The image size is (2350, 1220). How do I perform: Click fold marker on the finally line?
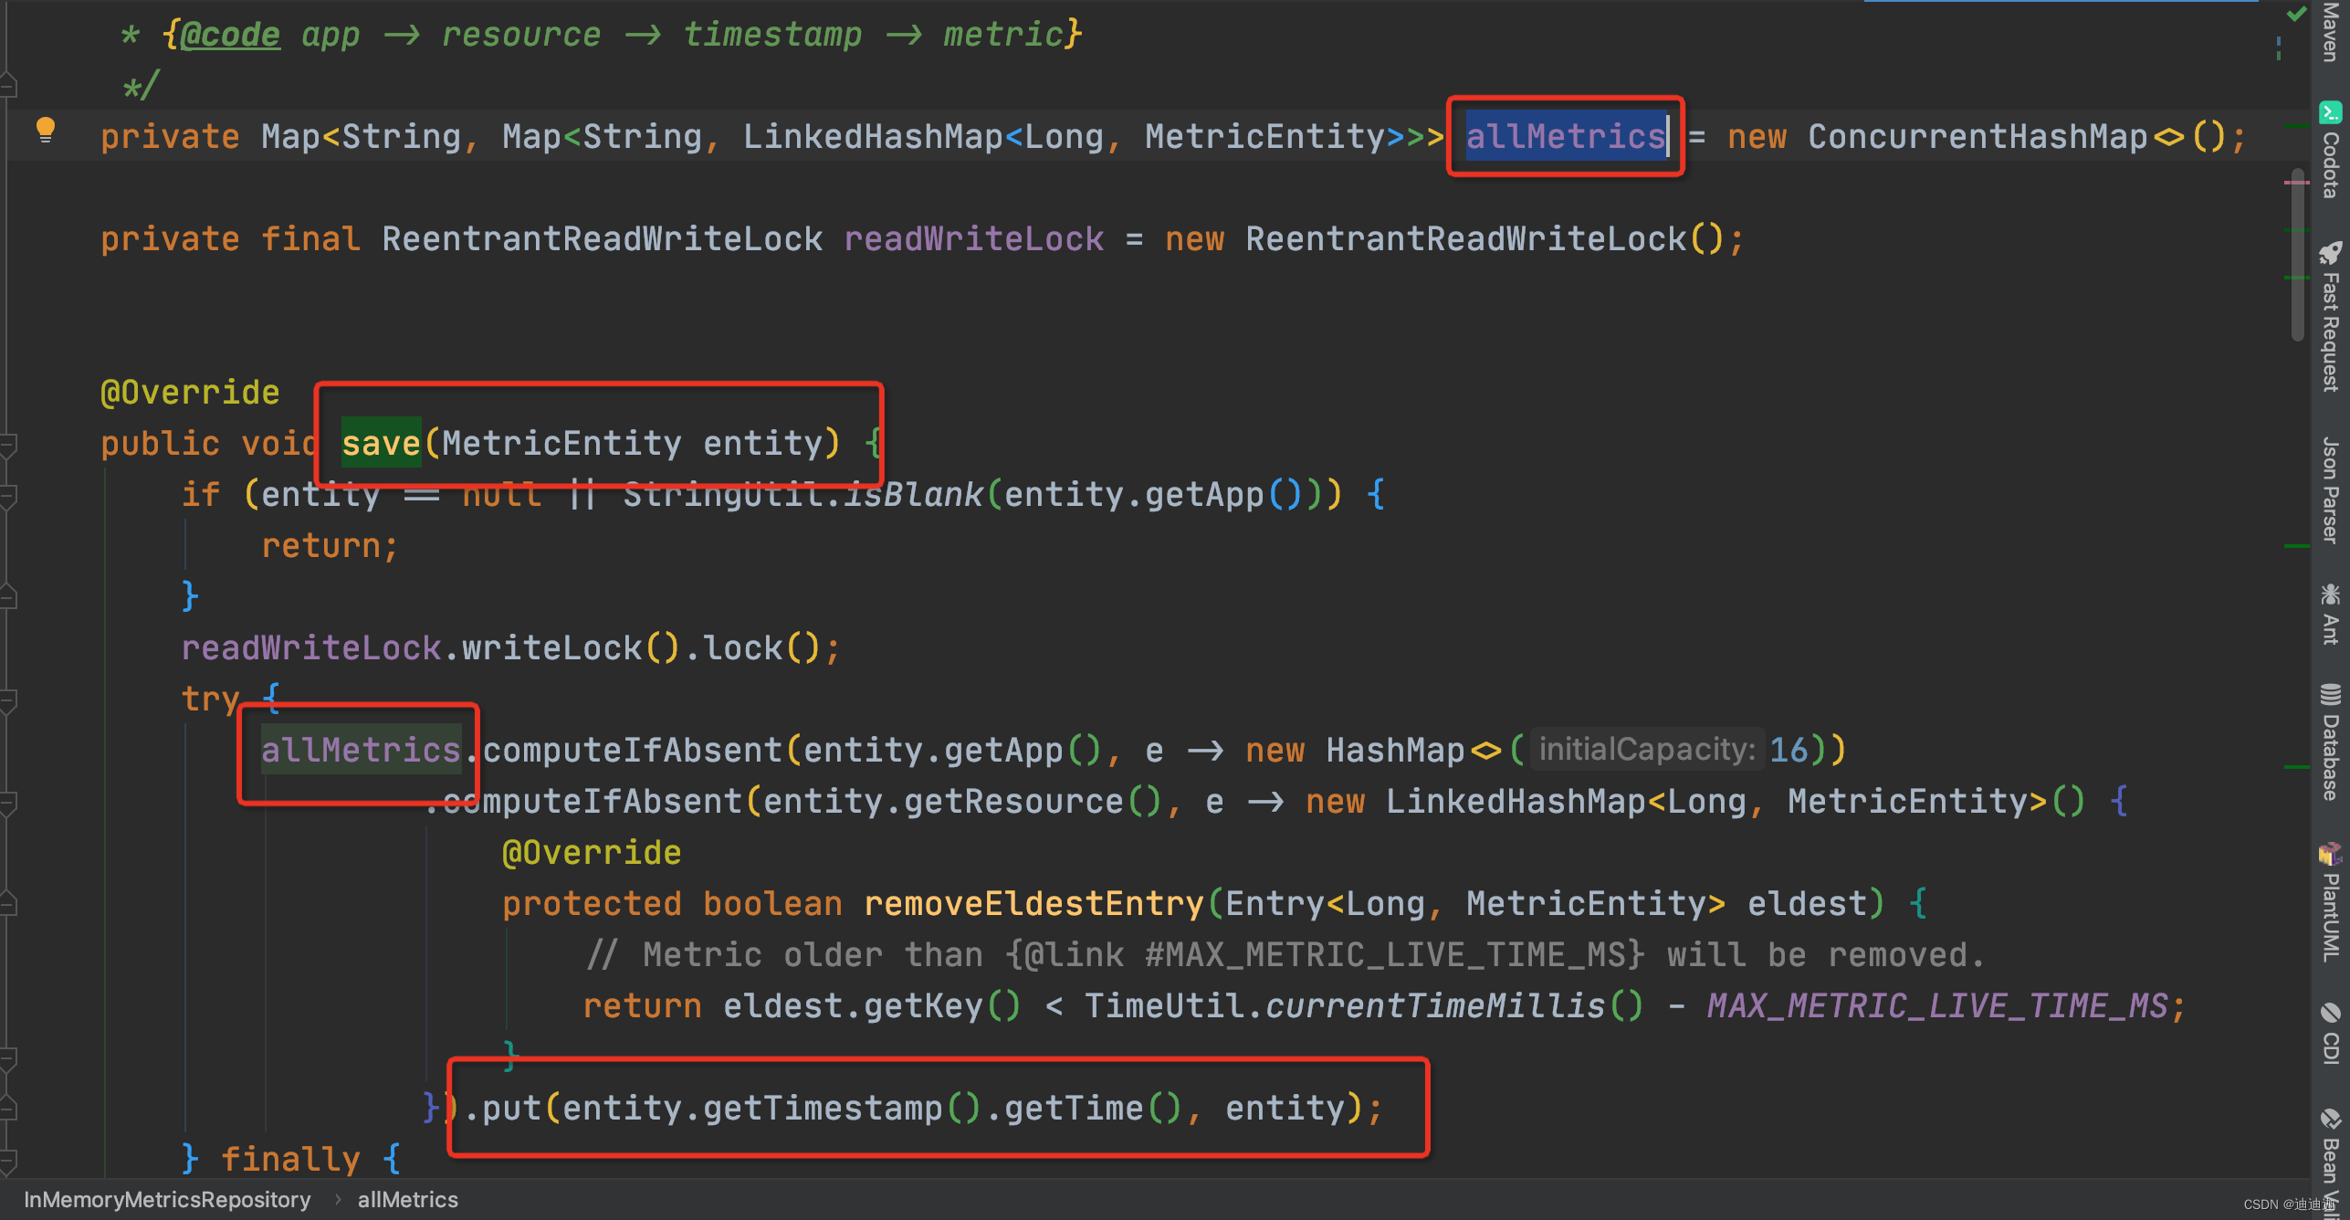(8, 1161)
